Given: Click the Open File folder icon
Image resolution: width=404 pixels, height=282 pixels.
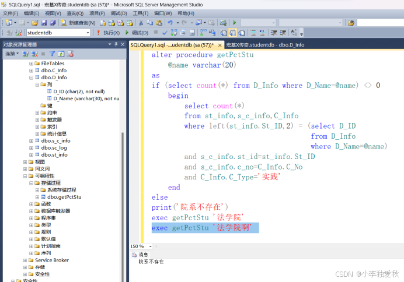Looking at the screenshot, I should (35, 23).
